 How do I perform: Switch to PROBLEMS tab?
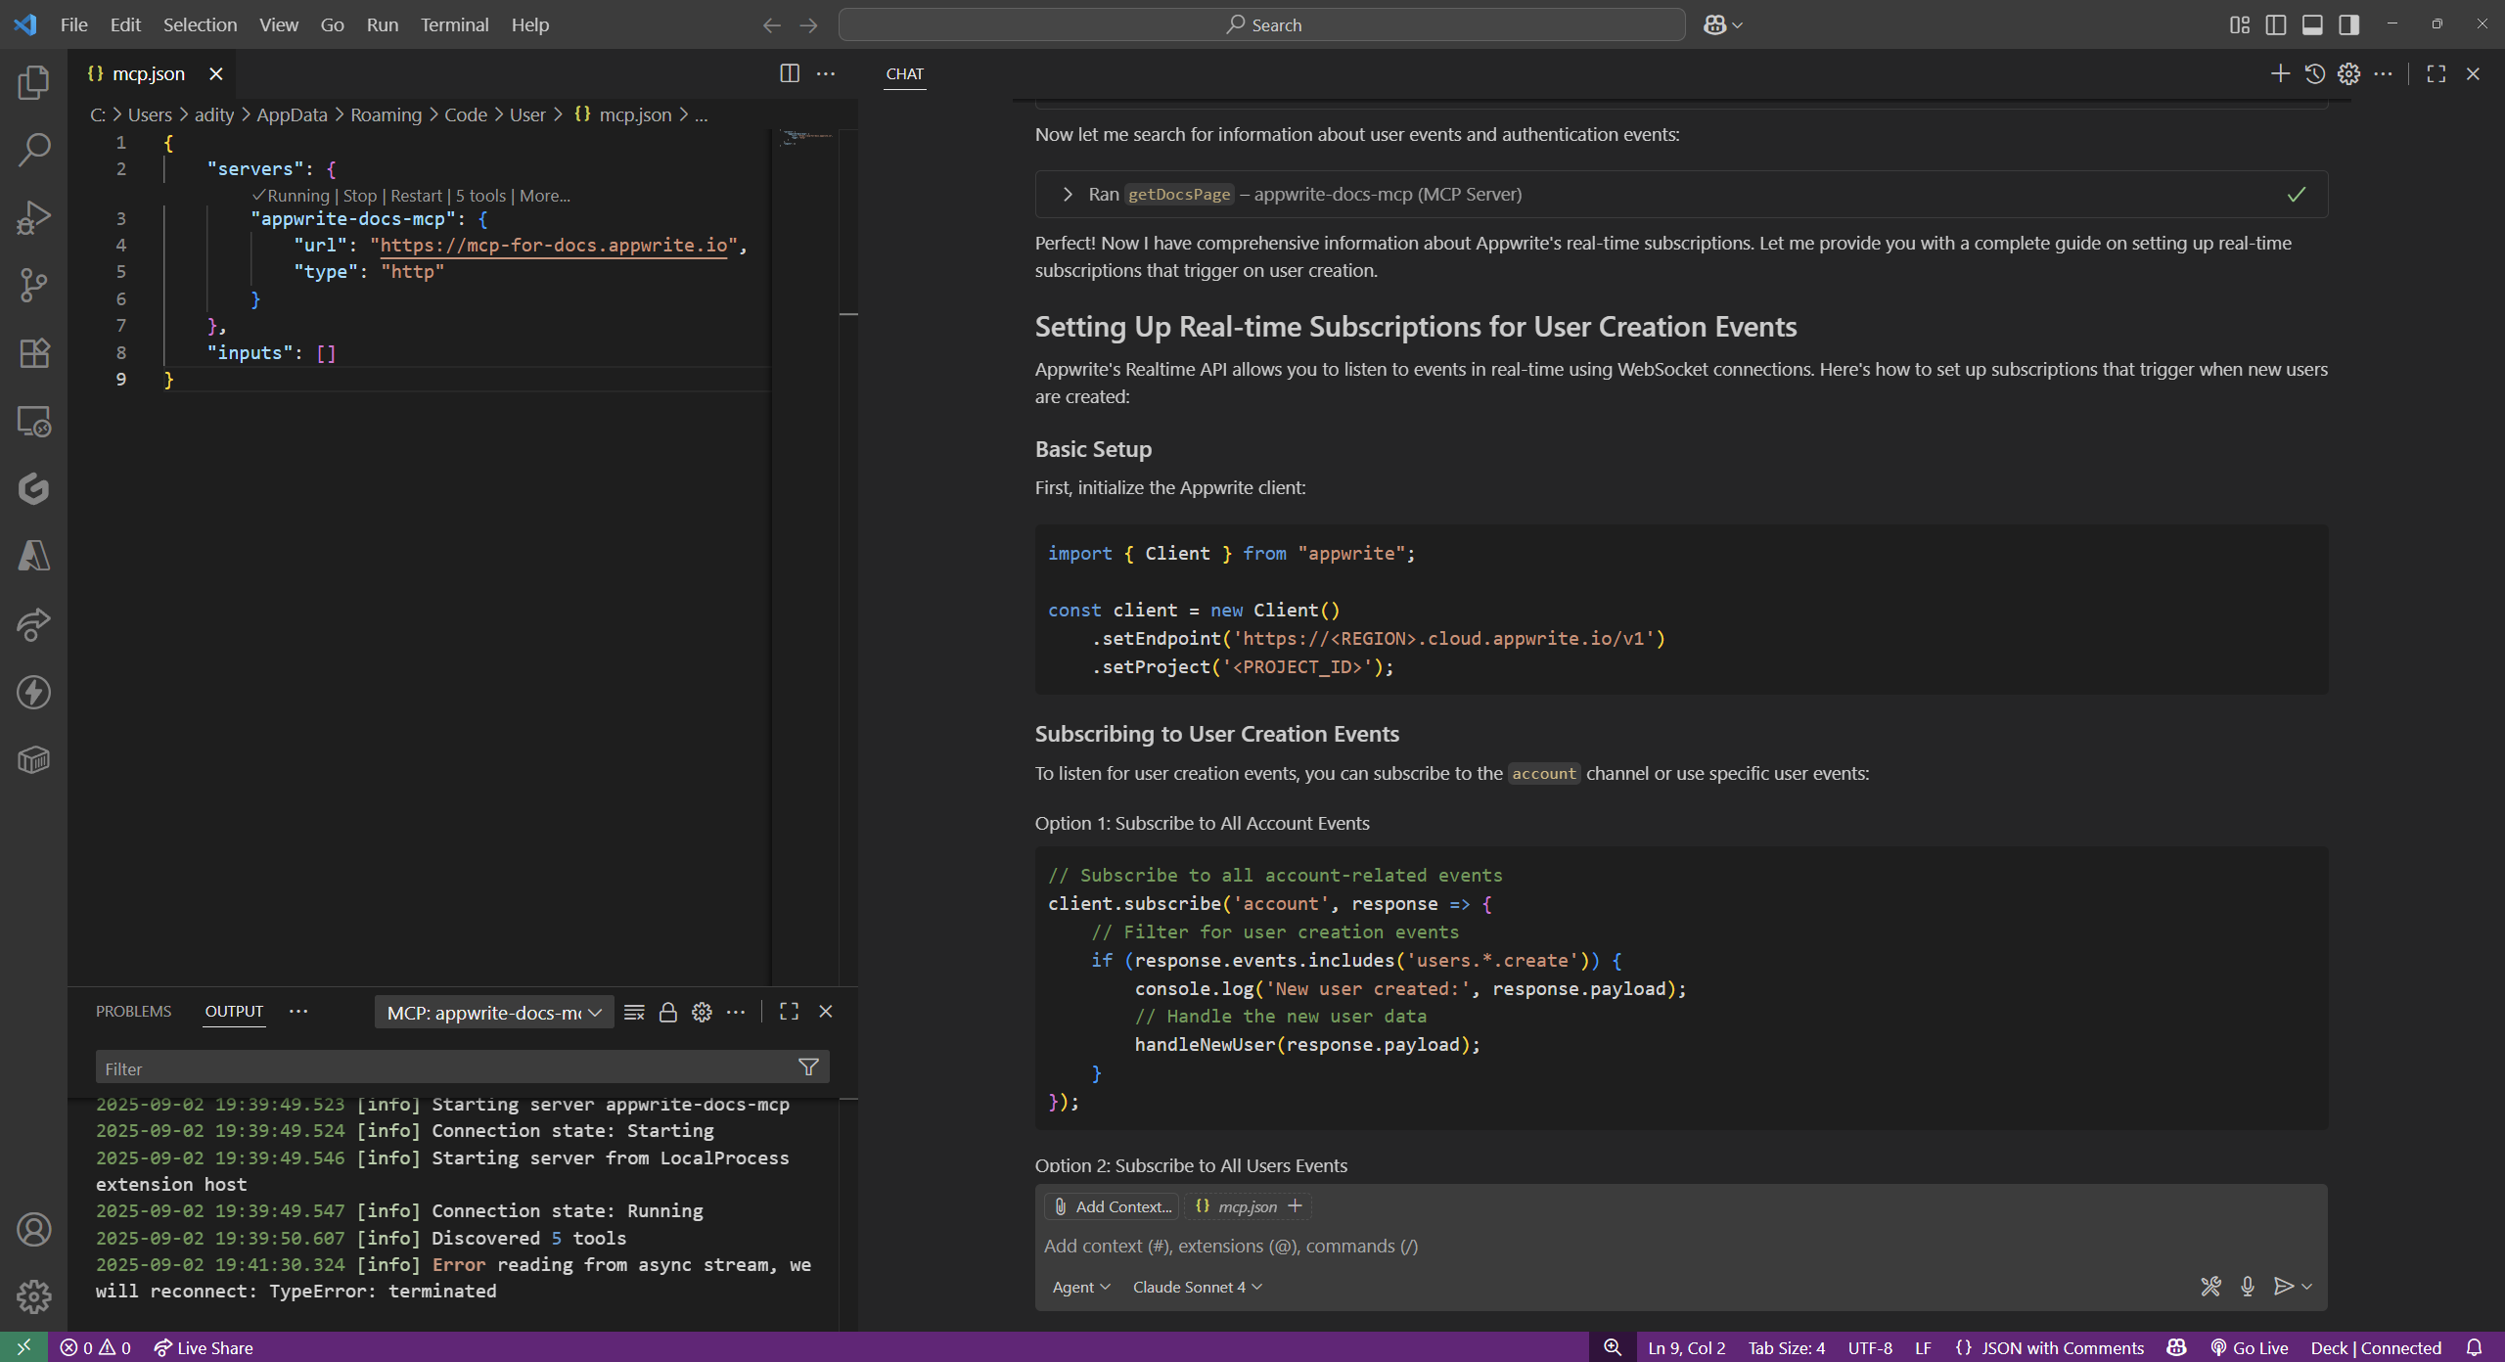(133, 1011)
